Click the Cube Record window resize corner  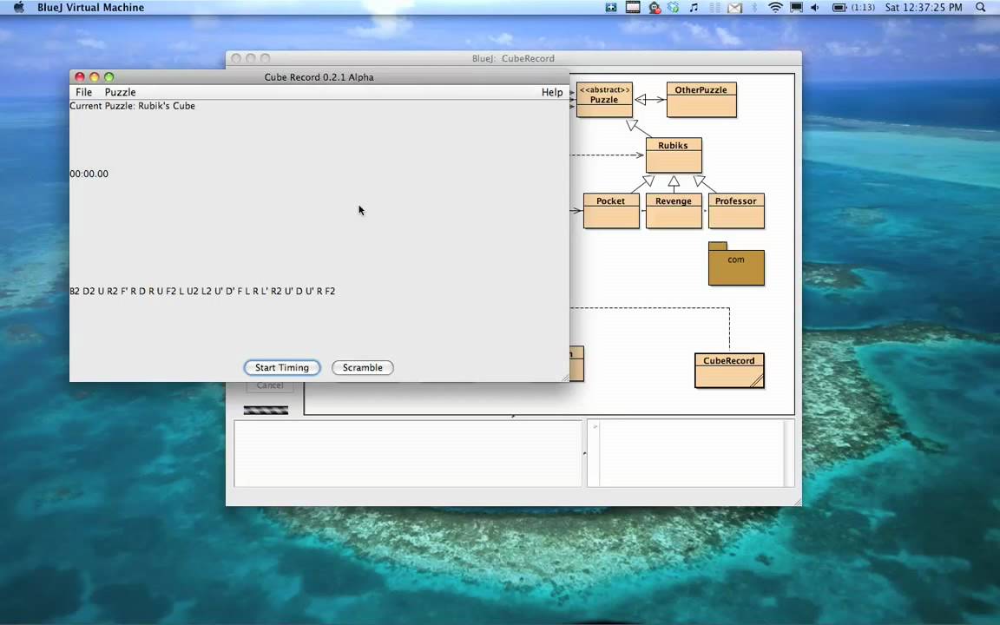[564, 378]
